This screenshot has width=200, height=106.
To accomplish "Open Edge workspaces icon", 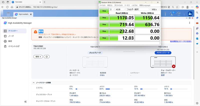I will 3,2.
